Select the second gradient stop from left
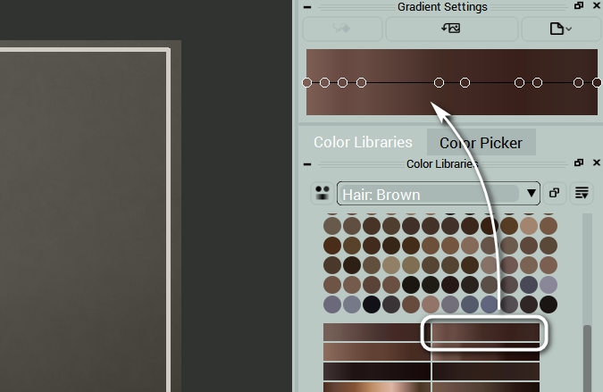The image size is (603, 392). [x=324, y=83]
